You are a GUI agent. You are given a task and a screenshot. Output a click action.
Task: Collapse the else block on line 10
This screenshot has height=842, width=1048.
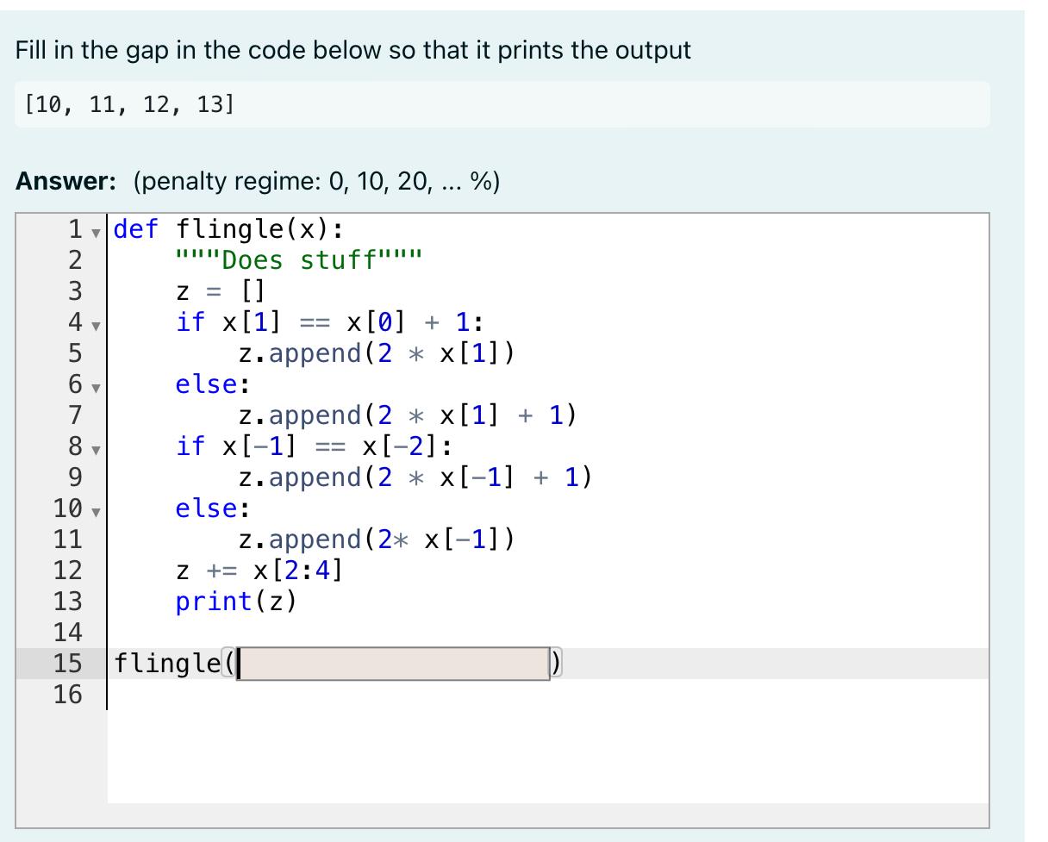[x=95, y=512]
